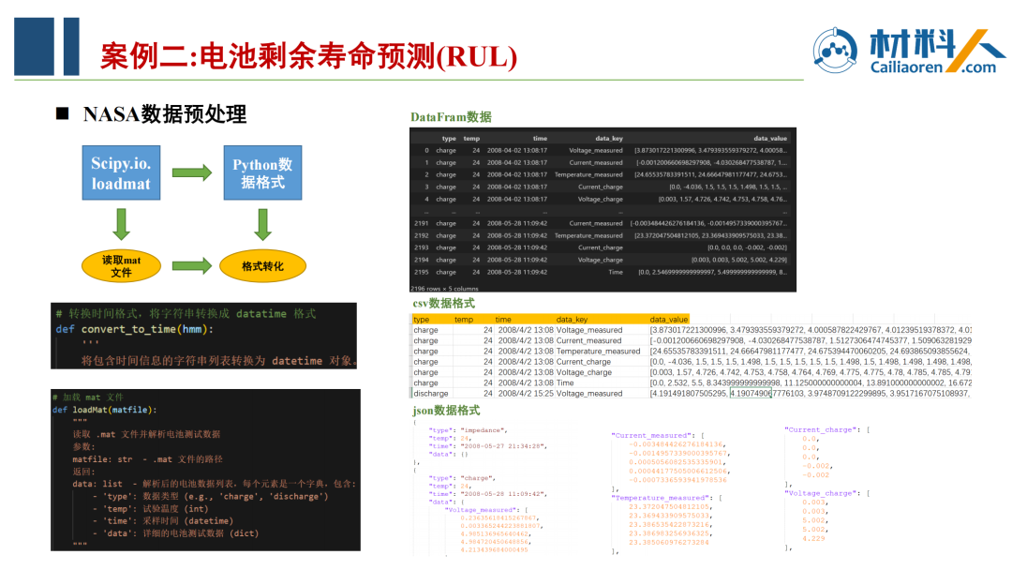Select the DataFram数据 label
The height and width of the screenshot is (570, 1012).
coord(451,117)
